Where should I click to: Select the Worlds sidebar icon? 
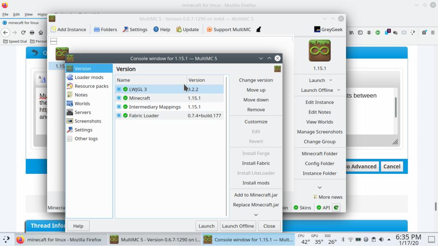tap(70, 103)
